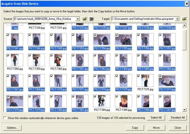Select the PICT7365.jpg thumbnail
190x134 pixels.
coord(145,60)
